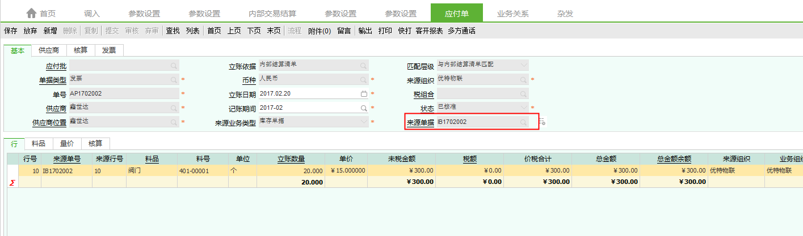Click the lookup icon in 来源单据 field
The width and height of the screenshot is (803, 236).
tap(523, 122)
